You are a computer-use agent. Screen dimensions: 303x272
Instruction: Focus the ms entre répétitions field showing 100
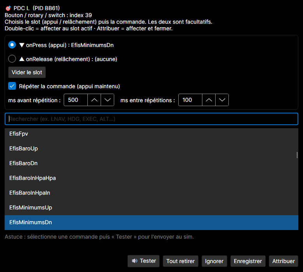[x=190, y=100]
